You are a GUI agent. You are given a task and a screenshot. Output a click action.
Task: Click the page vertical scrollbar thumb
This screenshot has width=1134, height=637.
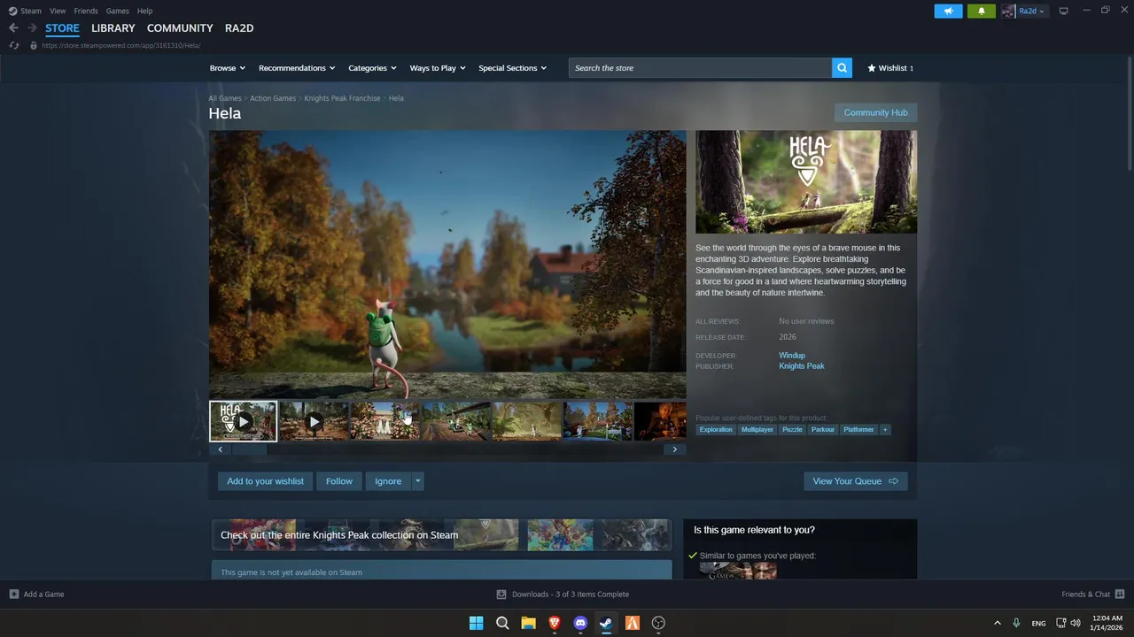tap(1130, 115)
